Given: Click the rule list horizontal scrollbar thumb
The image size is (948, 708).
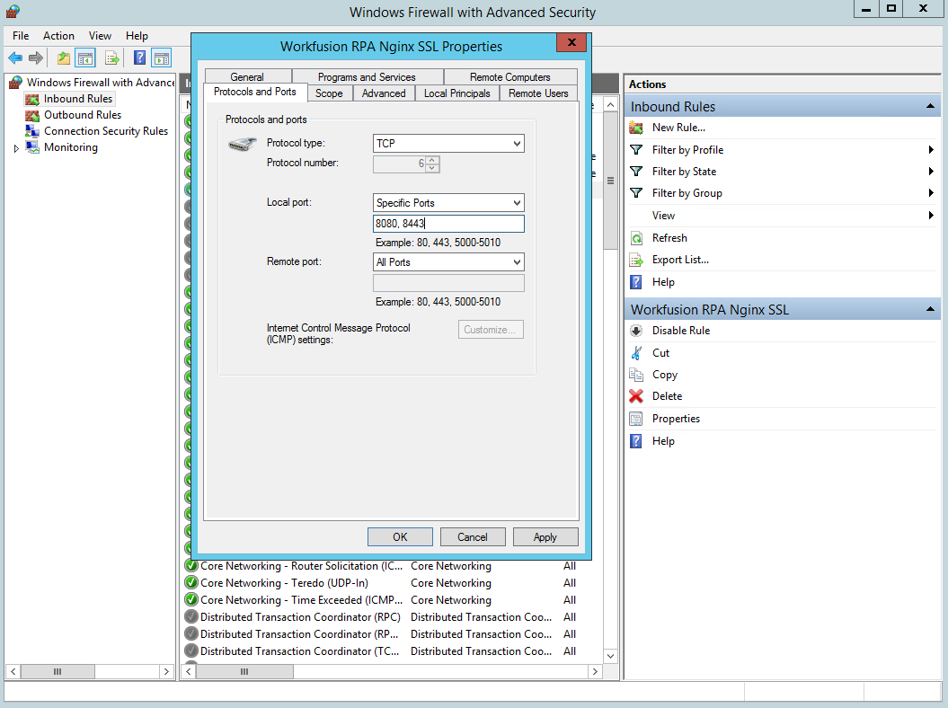Looking at the screenshot, I should (244, 672).
